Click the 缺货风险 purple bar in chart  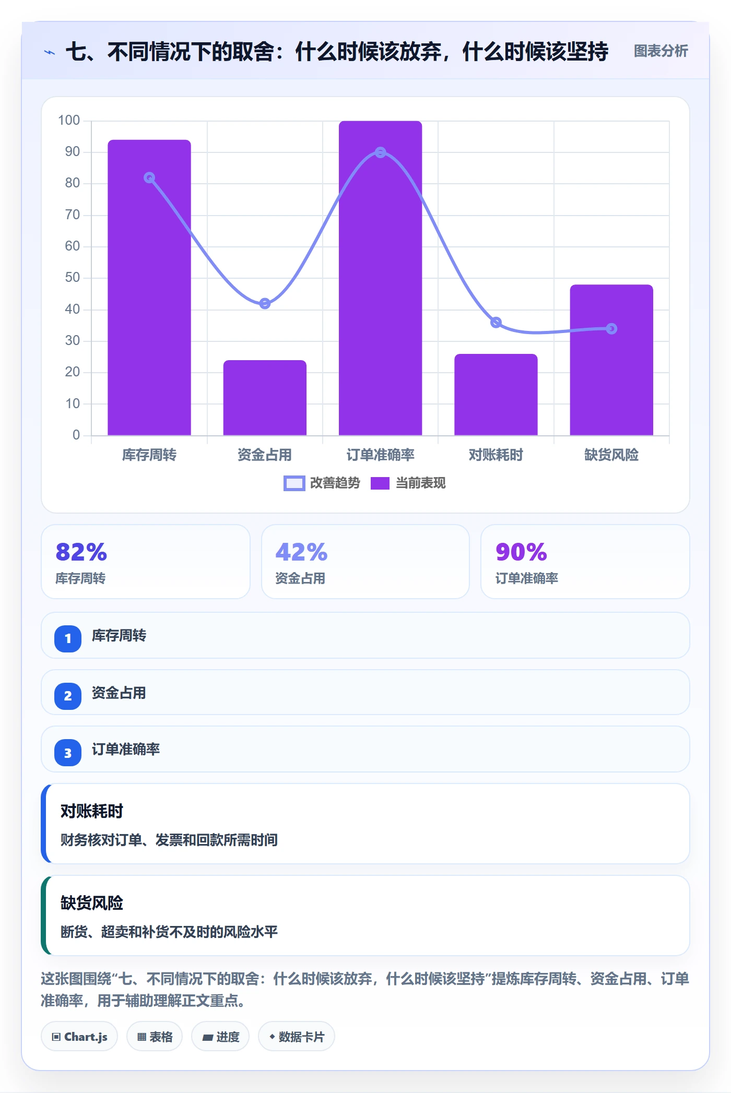[x=611, y=360]
